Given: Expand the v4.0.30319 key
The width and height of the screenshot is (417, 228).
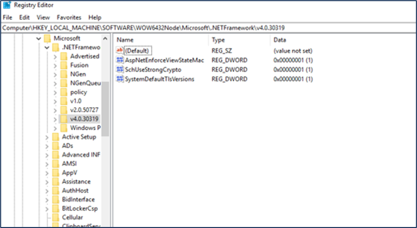Looking at the screenshot, I should (55, 119).
